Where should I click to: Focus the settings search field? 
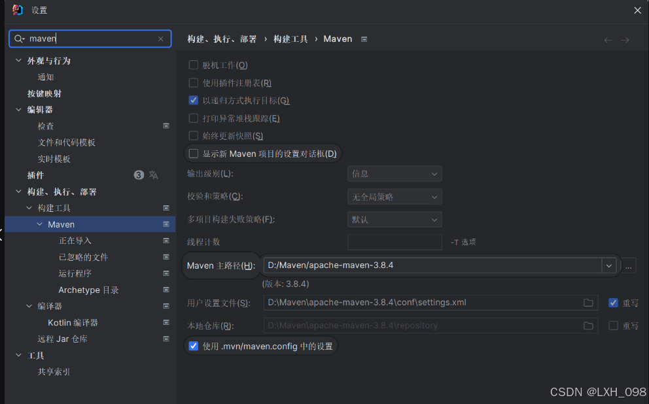[x=90, y=39]
